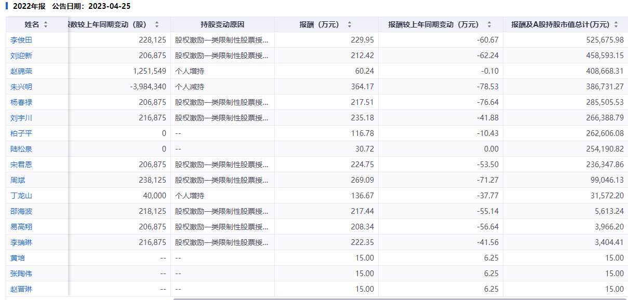Open the 邵海波 name link
The height and width of the screenshot is (300, 628).
[21, 211]
